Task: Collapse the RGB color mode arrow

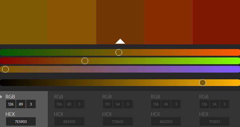Action: tap(1, 96)
